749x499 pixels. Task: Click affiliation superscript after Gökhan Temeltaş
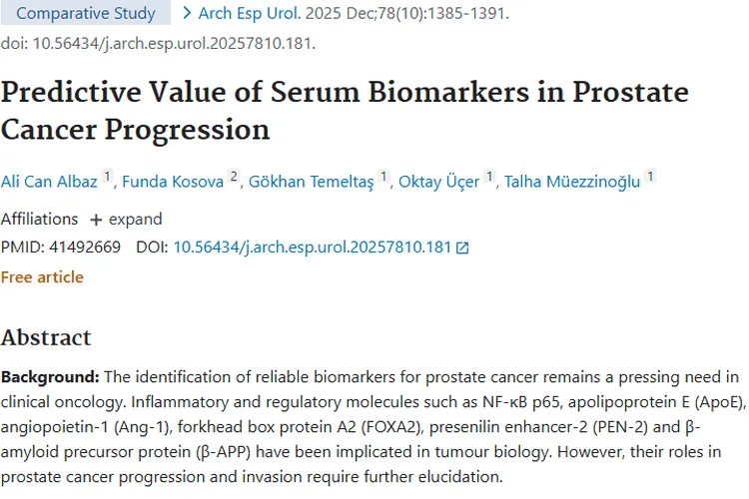383,178
